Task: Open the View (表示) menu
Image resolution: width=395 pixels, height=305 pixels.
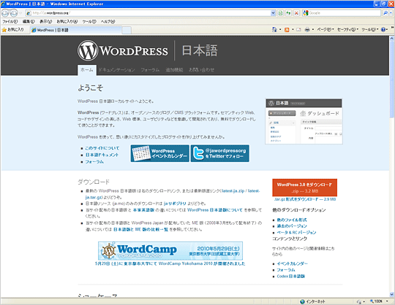Action: coord(45,22)
